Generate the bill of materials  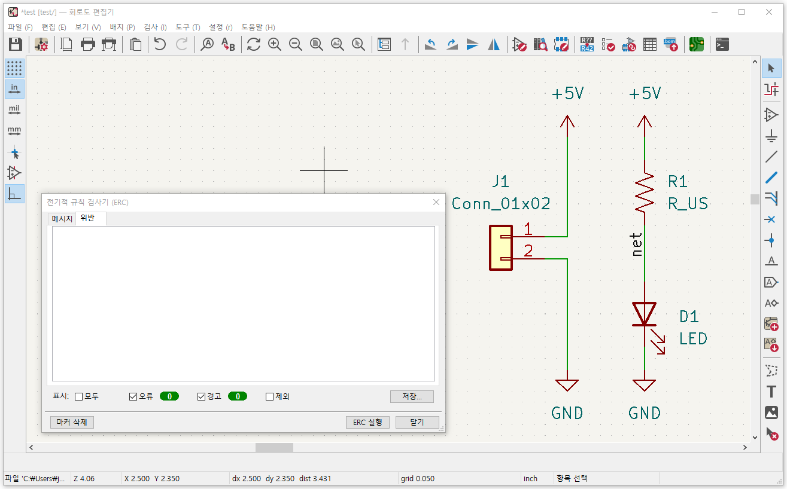[671, 44]
